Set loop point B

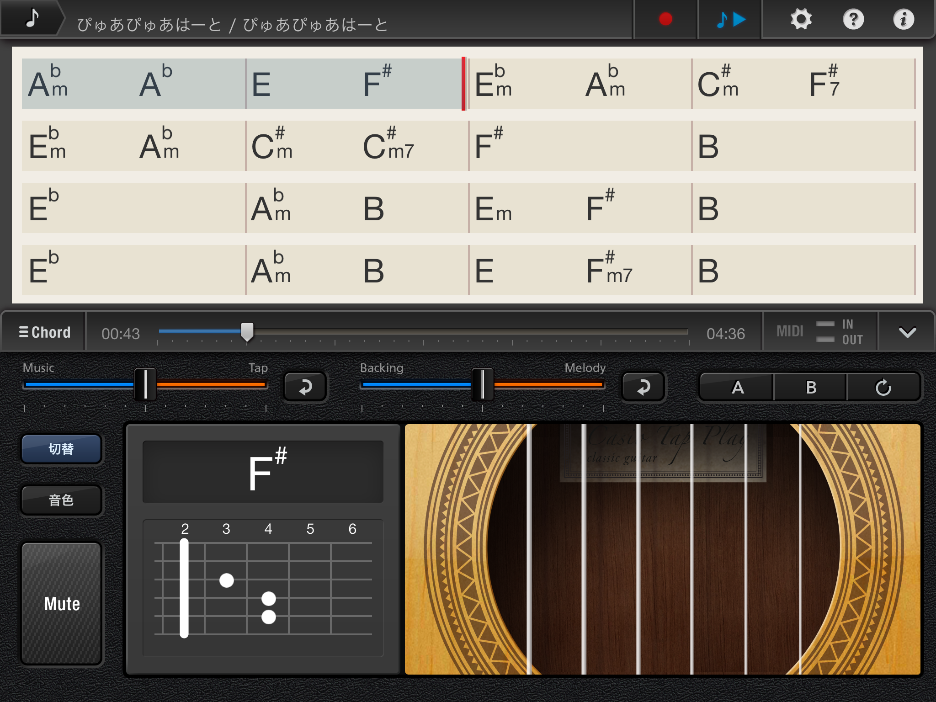pos(811,387)
